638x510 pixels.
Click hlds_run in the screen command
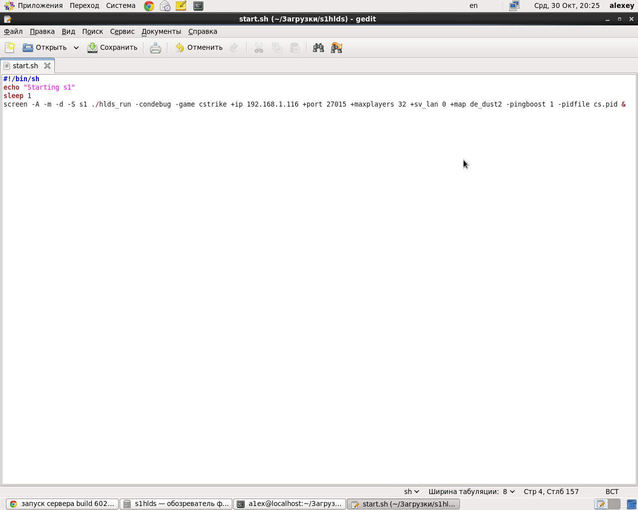115,104
